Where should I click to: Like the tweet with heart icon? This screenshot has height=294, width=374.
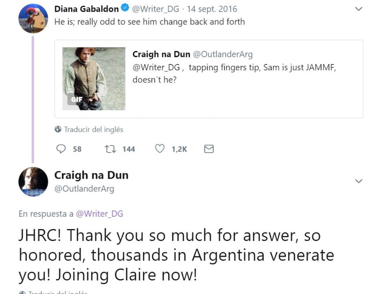pyautogui.click(x=159, y=149)
